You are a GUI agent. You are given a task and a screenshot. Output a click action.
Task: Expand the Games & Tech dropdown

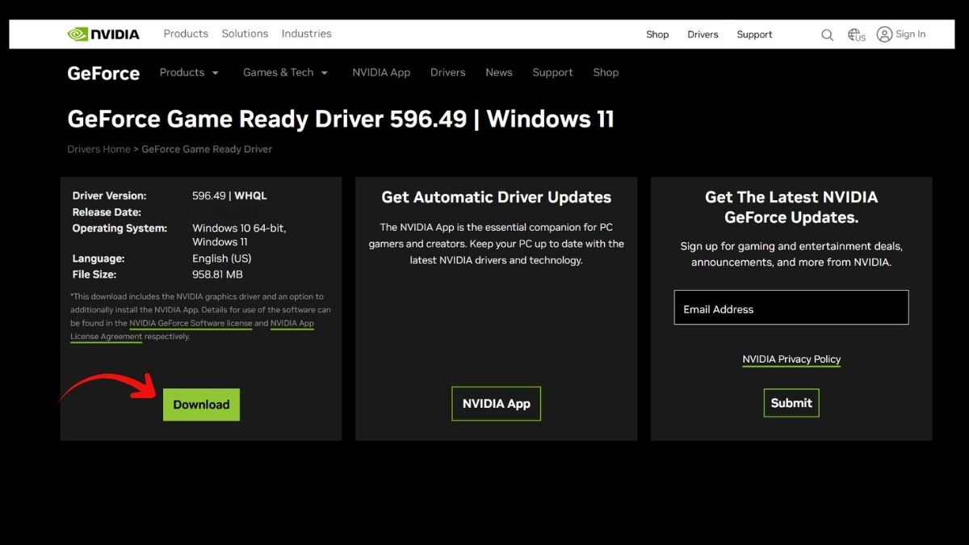tap(286, 73)
